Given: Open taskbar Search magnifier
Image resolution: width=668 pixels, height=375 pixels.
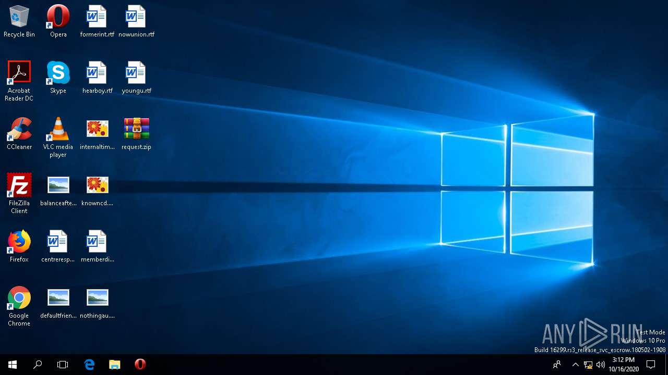Looking at the screenshot, I should [38, 365].
